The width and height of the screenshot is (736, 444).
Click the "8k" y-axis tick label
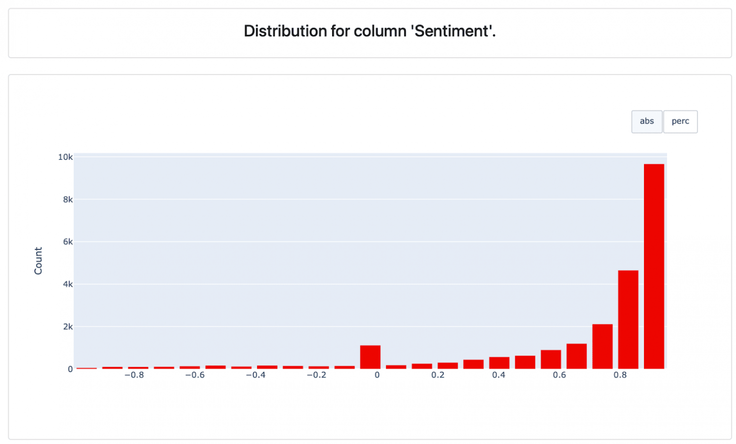tap(68, 200)
